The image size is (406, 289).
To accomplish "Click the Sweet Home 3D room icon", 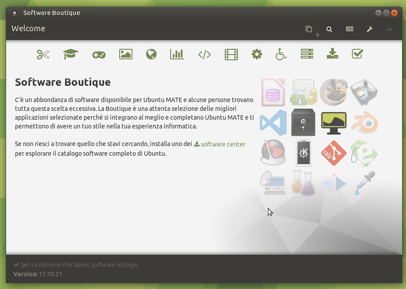I will 364,92.
